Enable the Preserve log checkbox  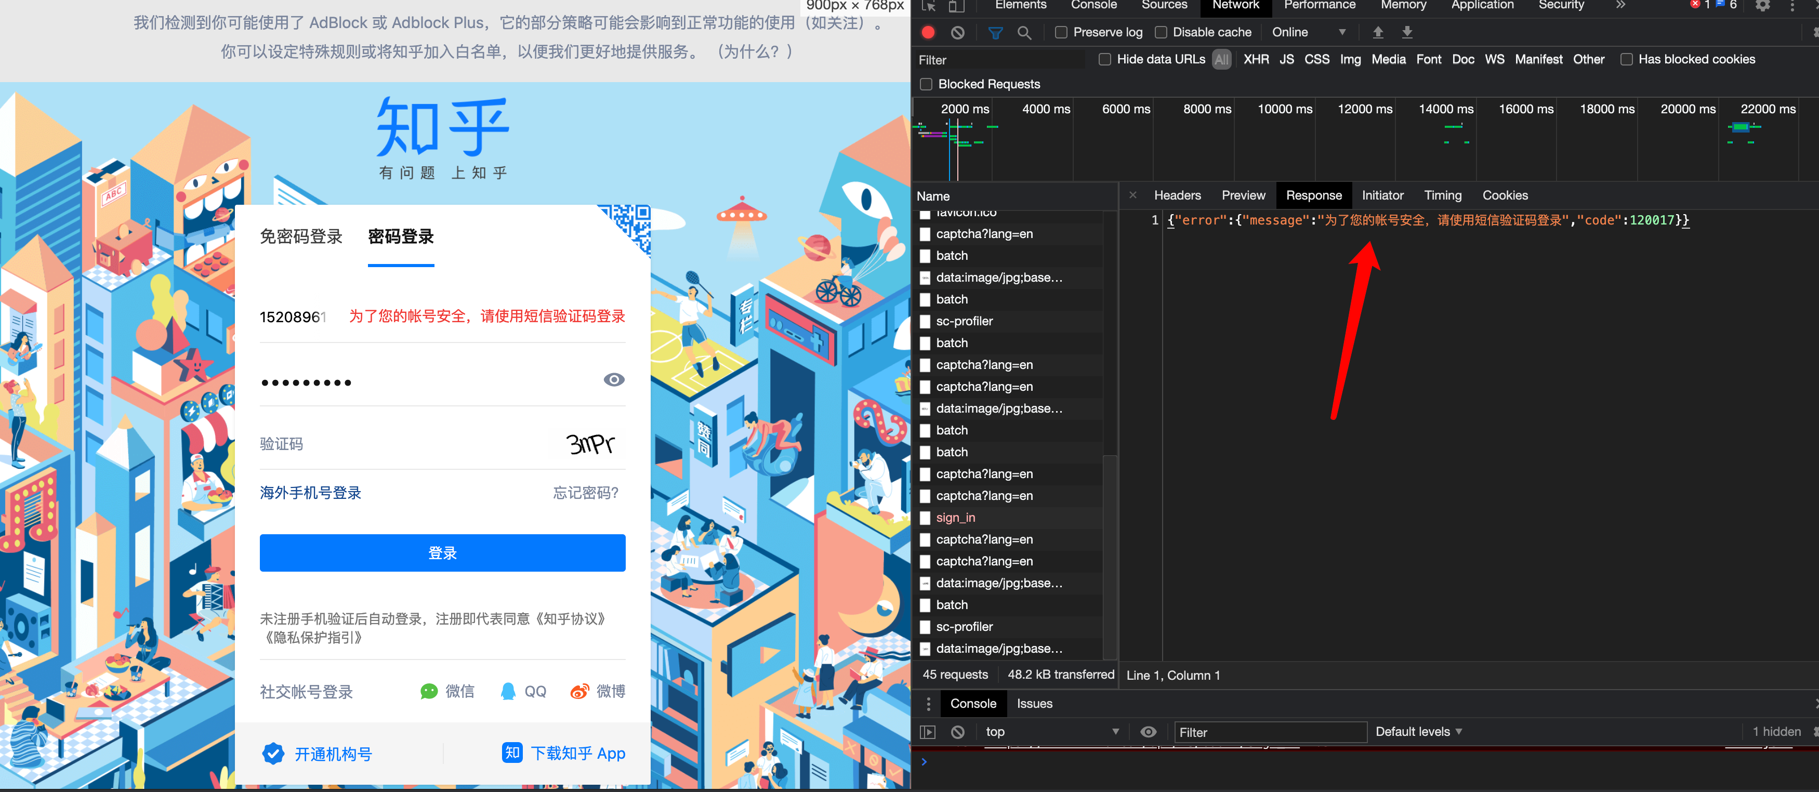pyautogui.click(x=1061, y=32)
